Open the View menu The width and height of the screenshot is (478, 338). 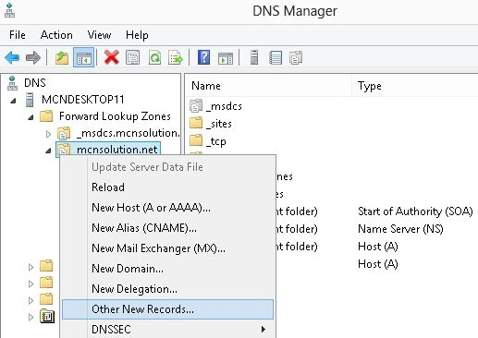point(99,35)
